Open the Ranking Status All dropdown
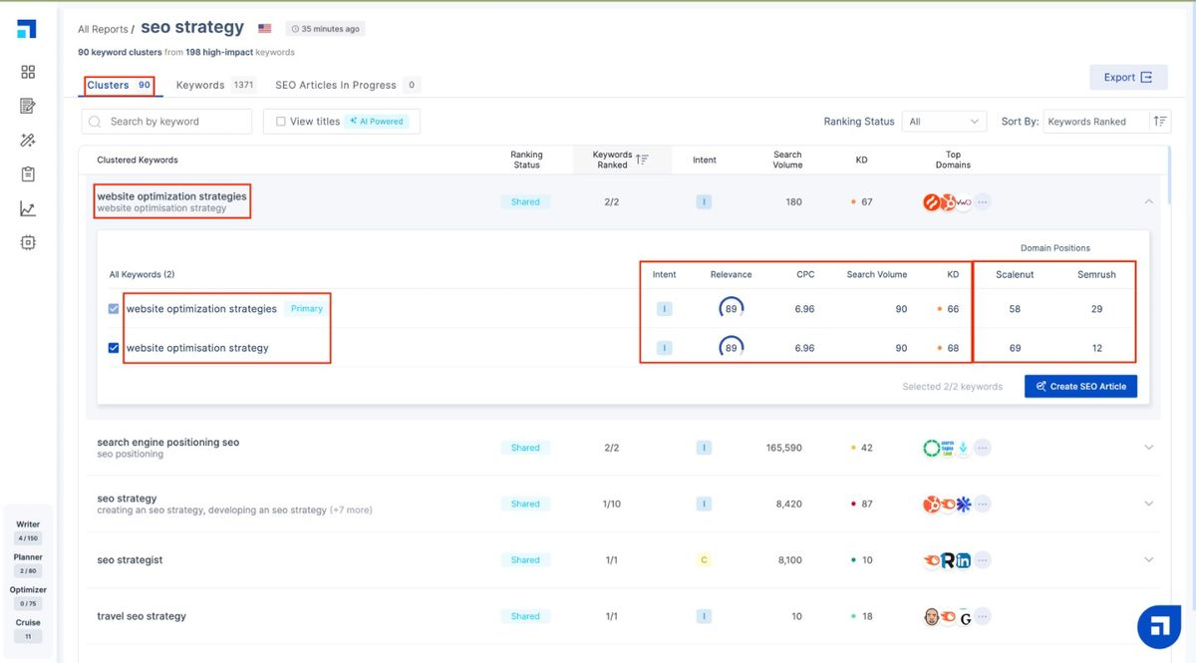Screen dimensions: 1196x663 pos(944,122)
